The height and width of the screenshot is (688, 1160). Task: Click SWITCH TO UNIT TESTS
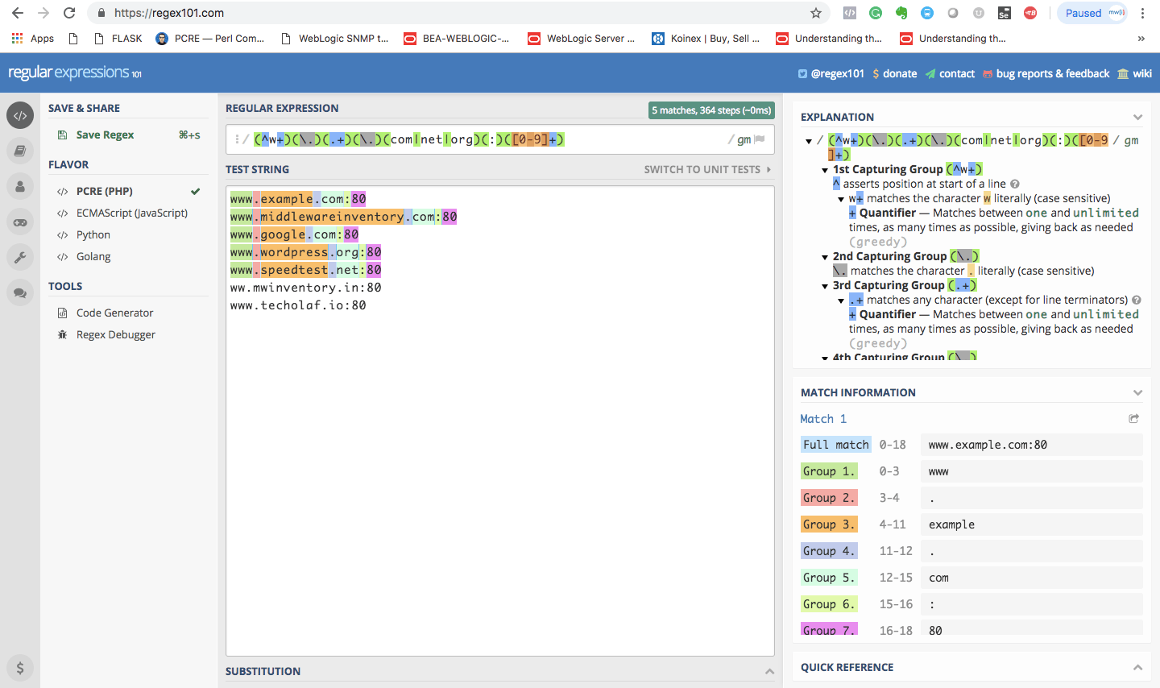701,169
